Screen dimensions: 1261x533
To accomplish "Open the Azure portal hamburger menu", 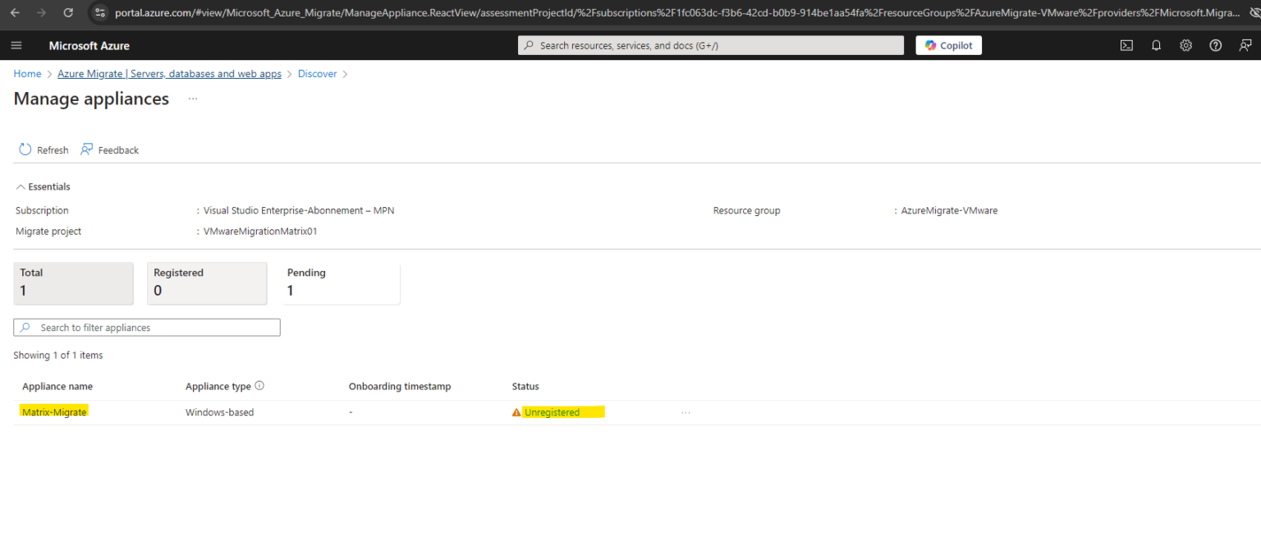I will tap(16, 45).
